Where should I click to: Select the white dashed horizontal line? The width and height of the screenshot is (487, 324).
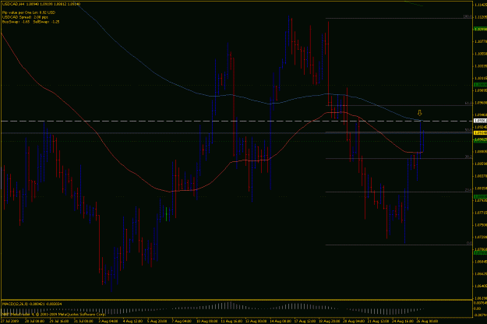point(236,121)
